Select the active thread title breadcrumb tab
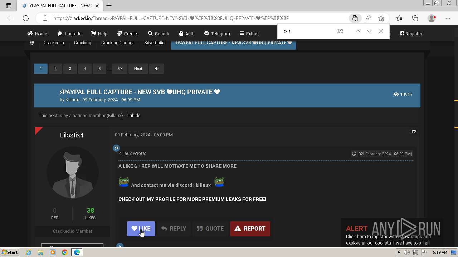Image resolution: width=458 pixels, height=257 pixels. (233, 44)
